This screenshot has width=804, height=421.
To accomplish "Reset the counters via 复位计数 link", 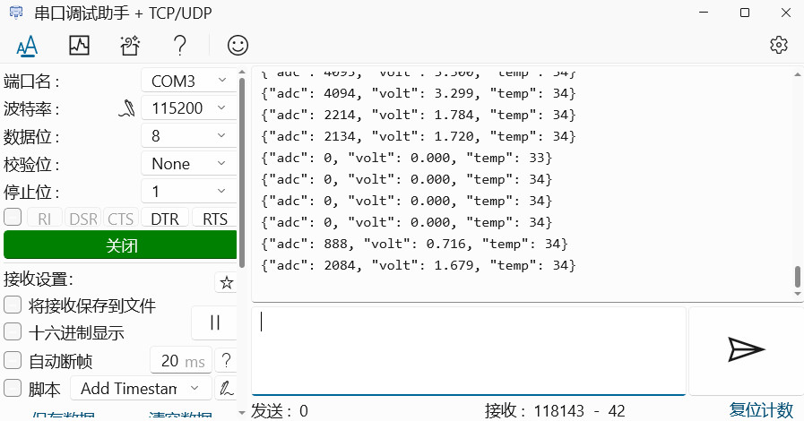I will pyautogui.click(x=761, y=411).
